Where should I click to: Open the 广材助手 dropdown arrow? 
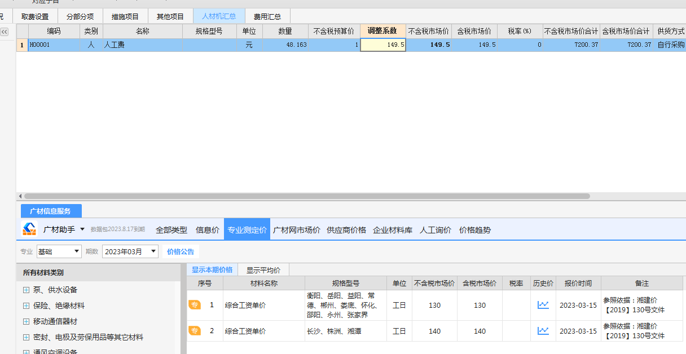point(82,229)
